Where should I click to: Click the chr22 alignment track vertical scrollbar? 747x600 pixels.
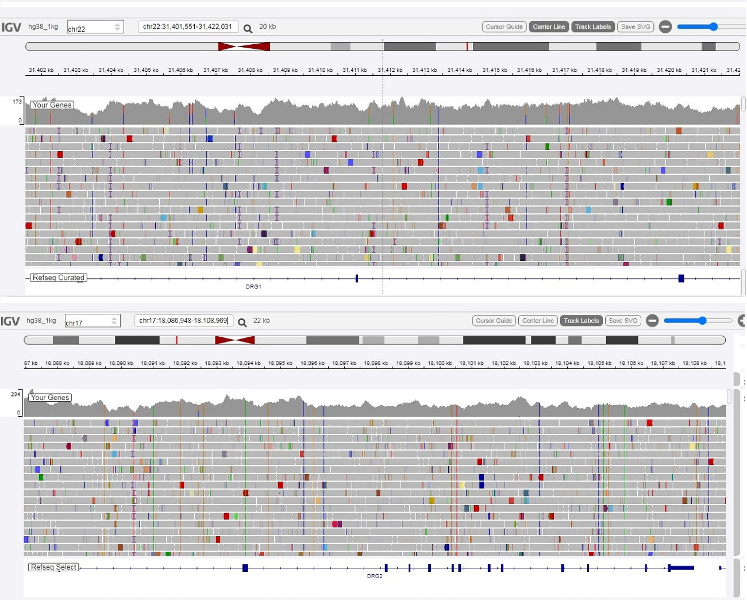(744, 104)
